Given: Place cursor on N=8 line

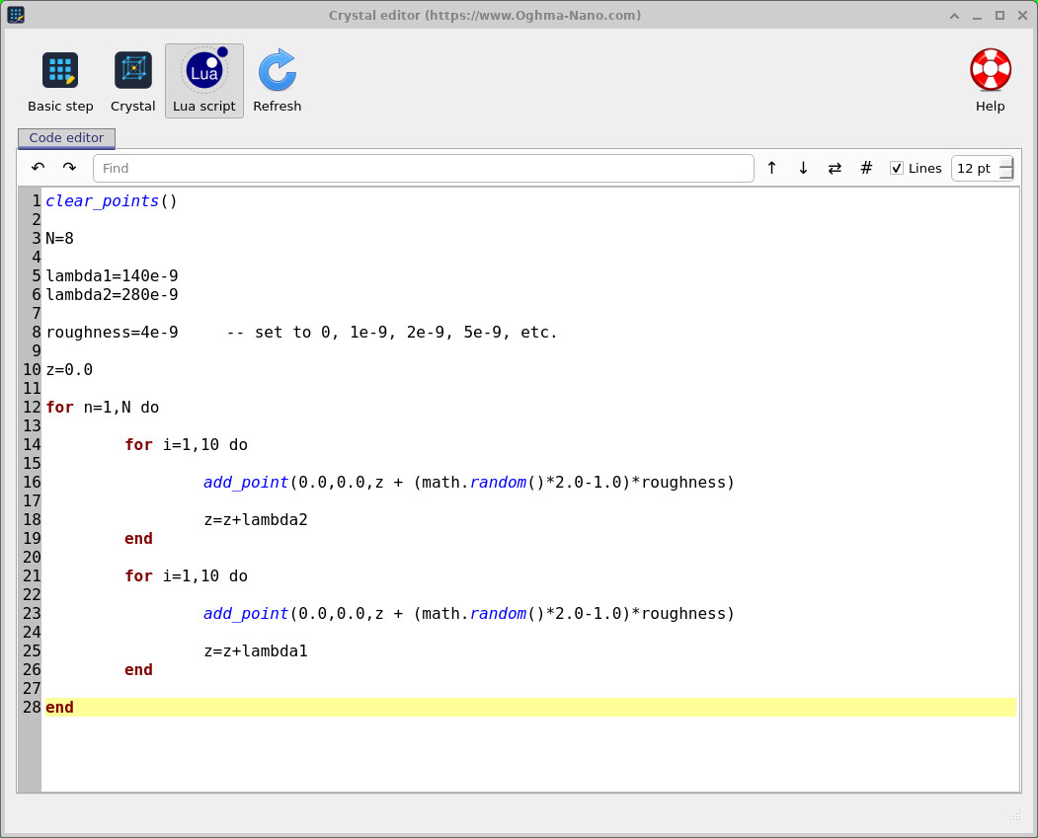Looking at the screenshot, I should coord(59,238).
